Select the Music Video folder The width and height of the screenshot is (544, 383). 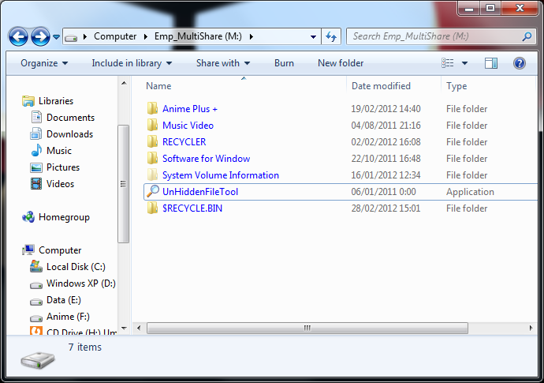pos(188,126)
